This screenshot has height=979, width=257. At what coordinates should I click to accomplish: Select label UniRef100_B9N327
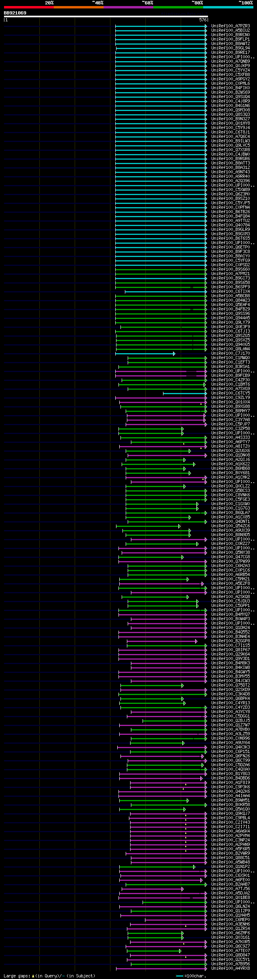click(x=230, y=119)
